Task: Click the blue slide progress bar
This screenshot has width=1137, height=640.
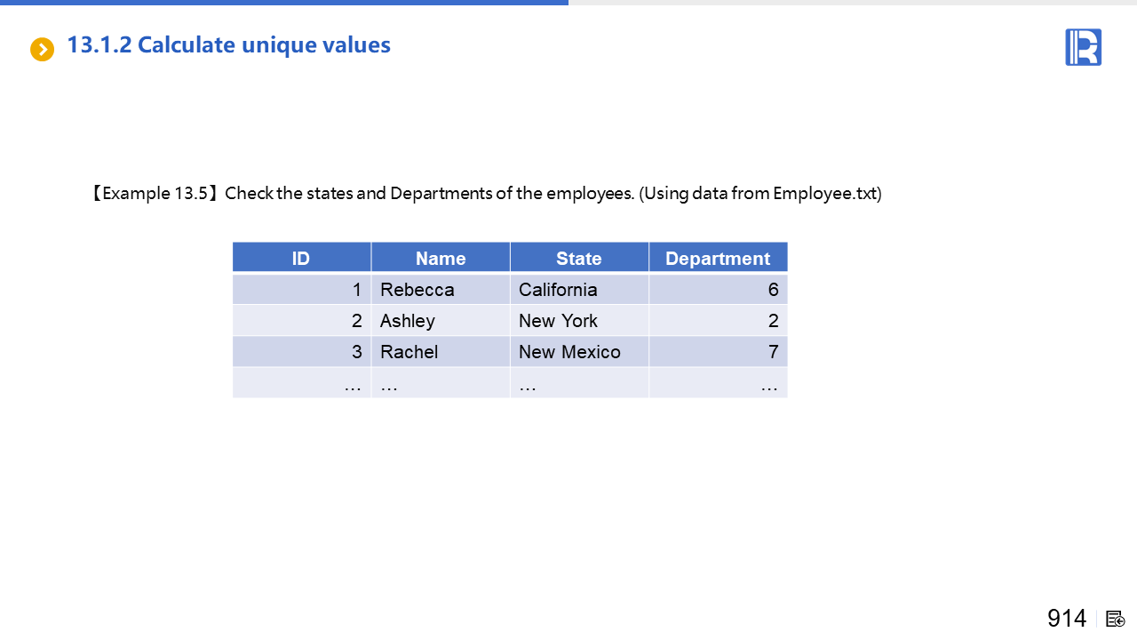Action: (284, 3)
